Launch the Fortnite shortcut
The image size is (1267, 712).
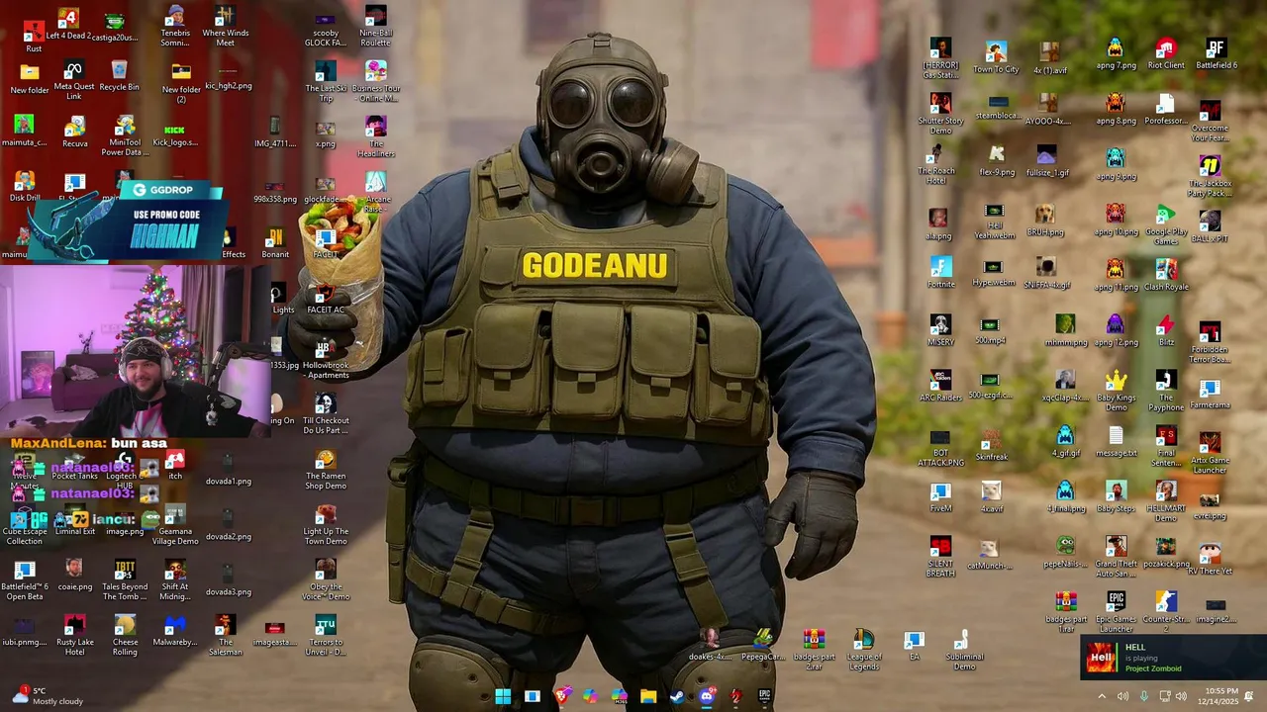940,274
